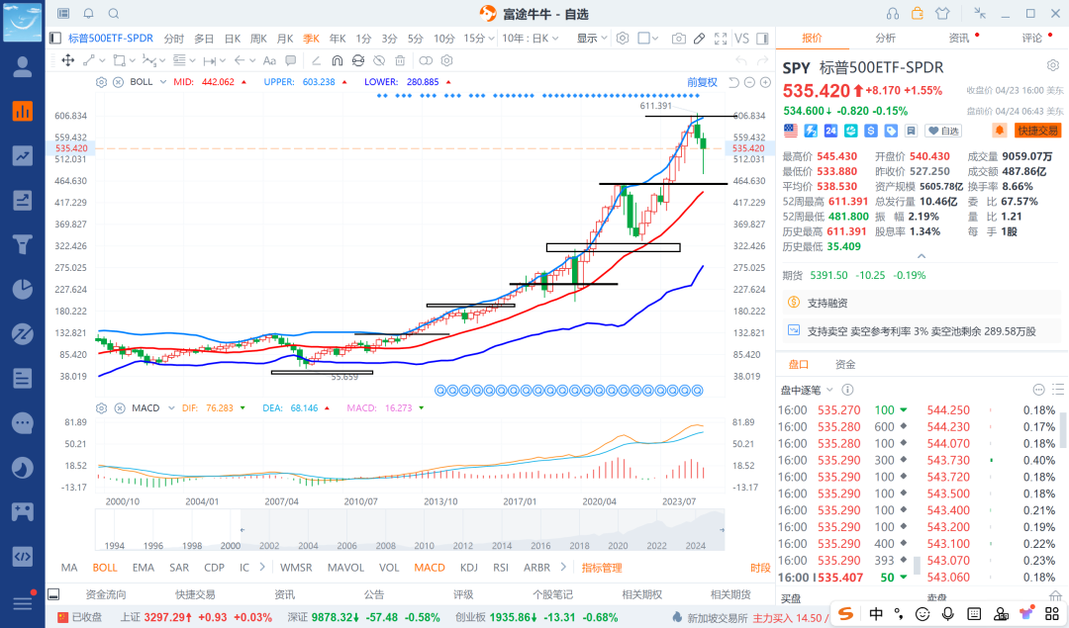This screenshot has height=628, width=1069.
Task: Open BOLL indicator settings gear
Action: tap(102, 82)
